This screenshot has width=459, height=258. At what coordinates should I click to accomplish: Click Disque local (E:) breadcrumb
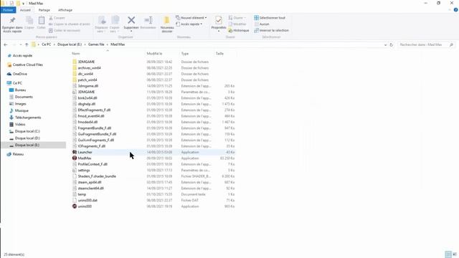coord(70,44)
